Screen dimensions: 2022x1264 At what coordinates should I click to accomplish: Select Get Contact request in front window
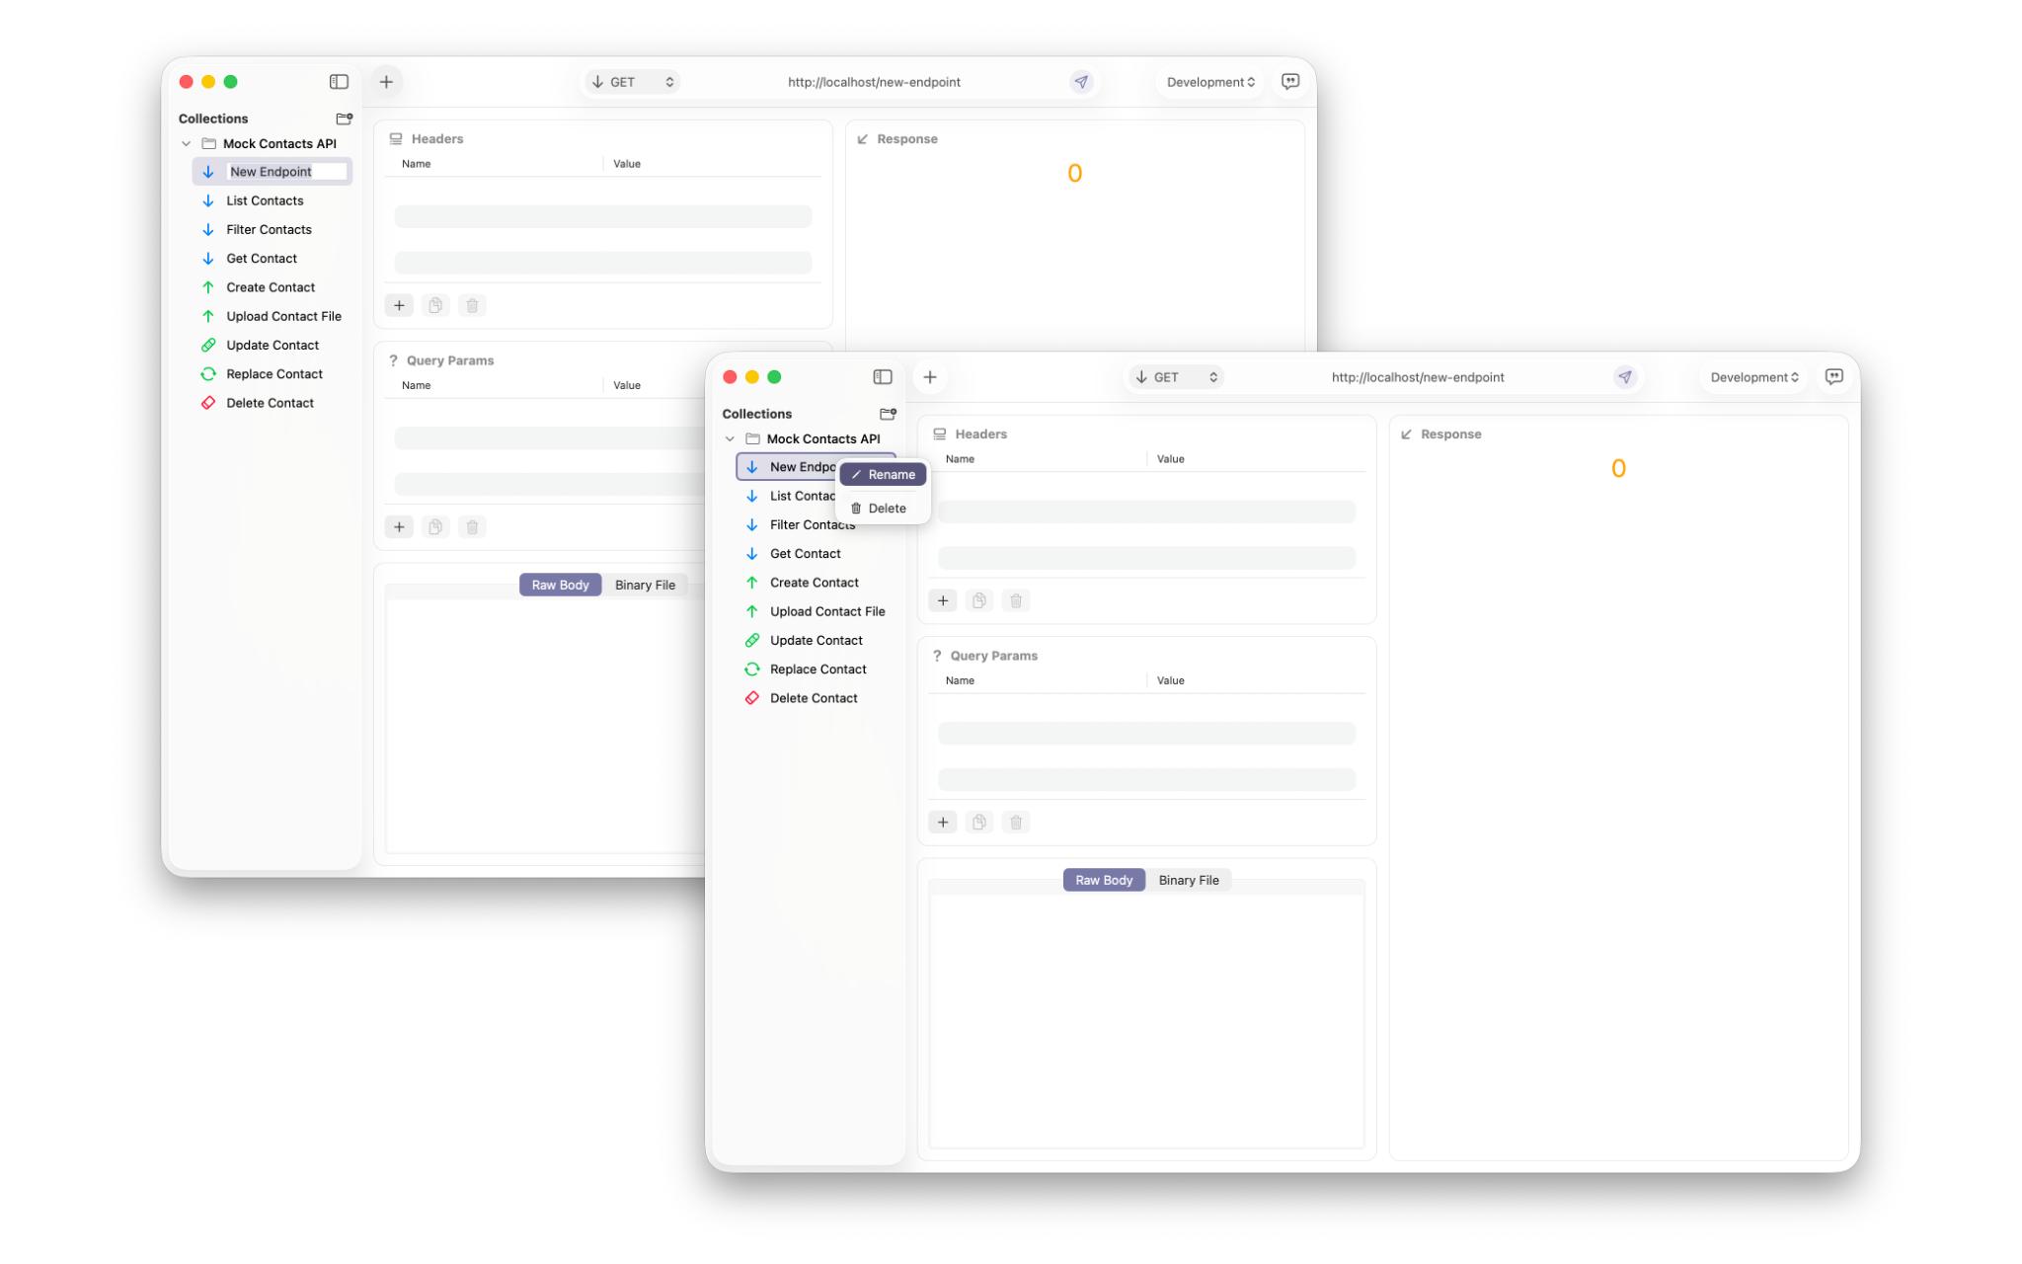[817, 554]
